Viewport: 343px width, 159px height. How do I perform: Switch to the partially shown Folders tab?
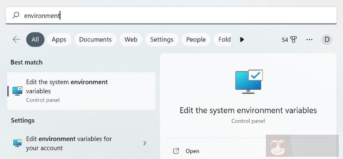pos(223,39)
